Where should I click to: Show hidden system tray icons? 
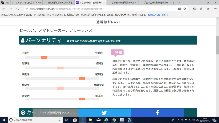point(178,120)
